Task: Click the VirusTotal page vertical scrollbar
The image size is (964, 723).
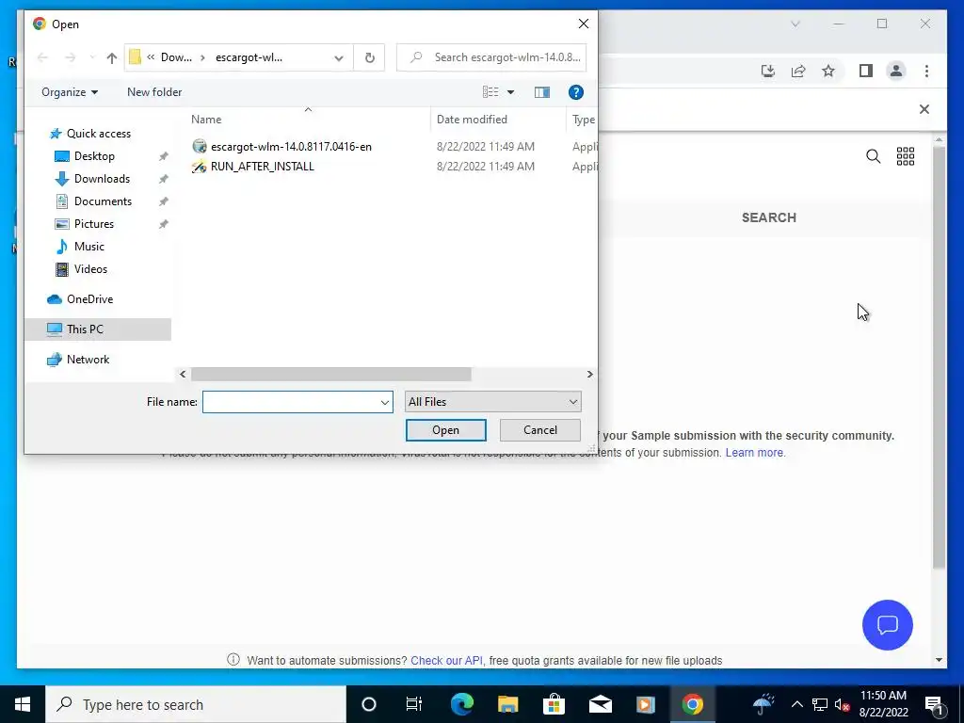Action: 939,357
